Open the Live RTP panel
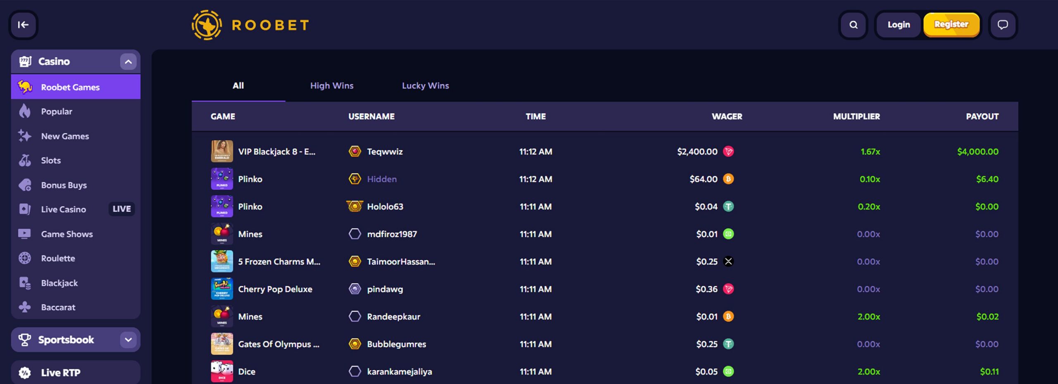This screenshot has height=384, width=1058. [76, 372]
